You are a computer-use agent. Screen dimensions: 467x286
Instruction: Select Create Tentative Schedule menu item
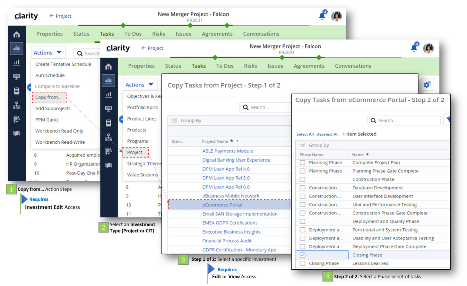[x=63, y=64]
